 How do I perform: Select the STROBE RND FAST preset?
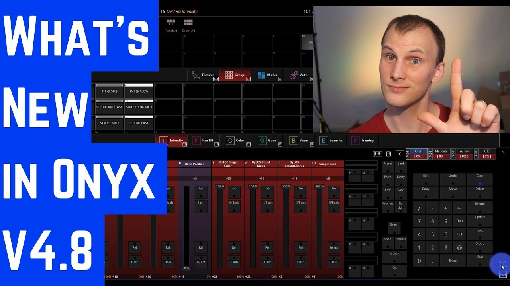click(109, 107)
